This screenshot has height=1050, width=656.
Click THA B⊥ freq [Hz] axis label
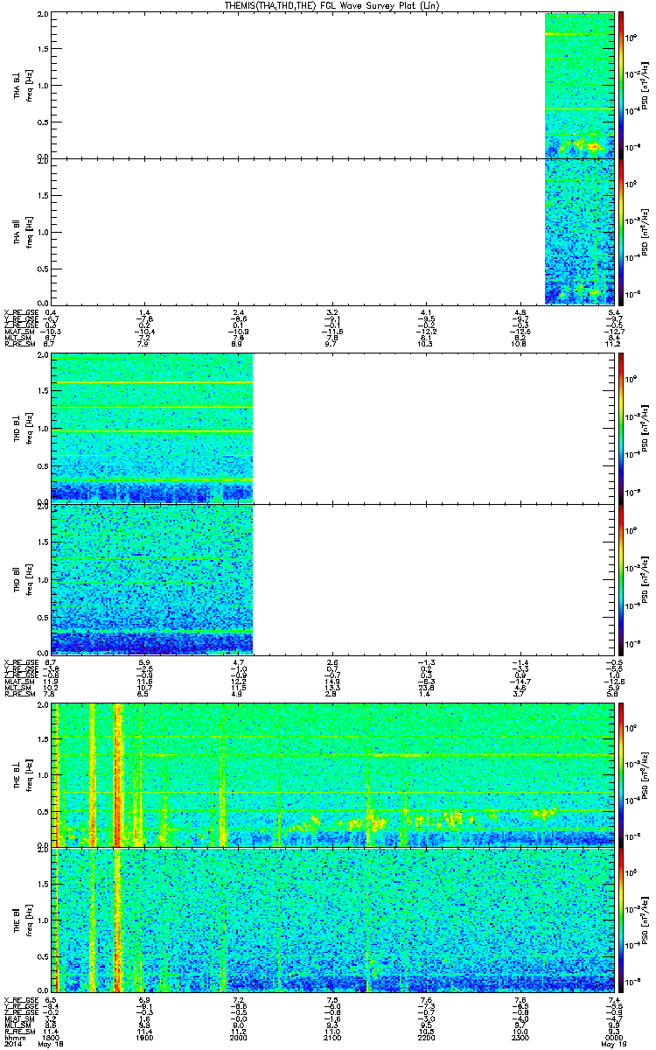point(27,86)
